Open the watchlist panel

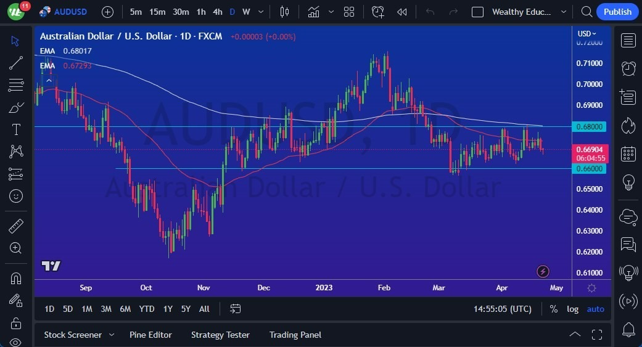click(628, 41)
